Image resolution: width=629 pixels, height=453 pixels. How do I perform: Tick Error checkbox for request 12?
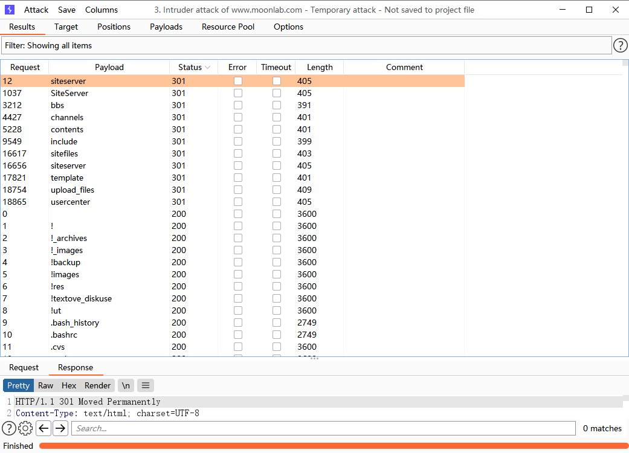238,81
